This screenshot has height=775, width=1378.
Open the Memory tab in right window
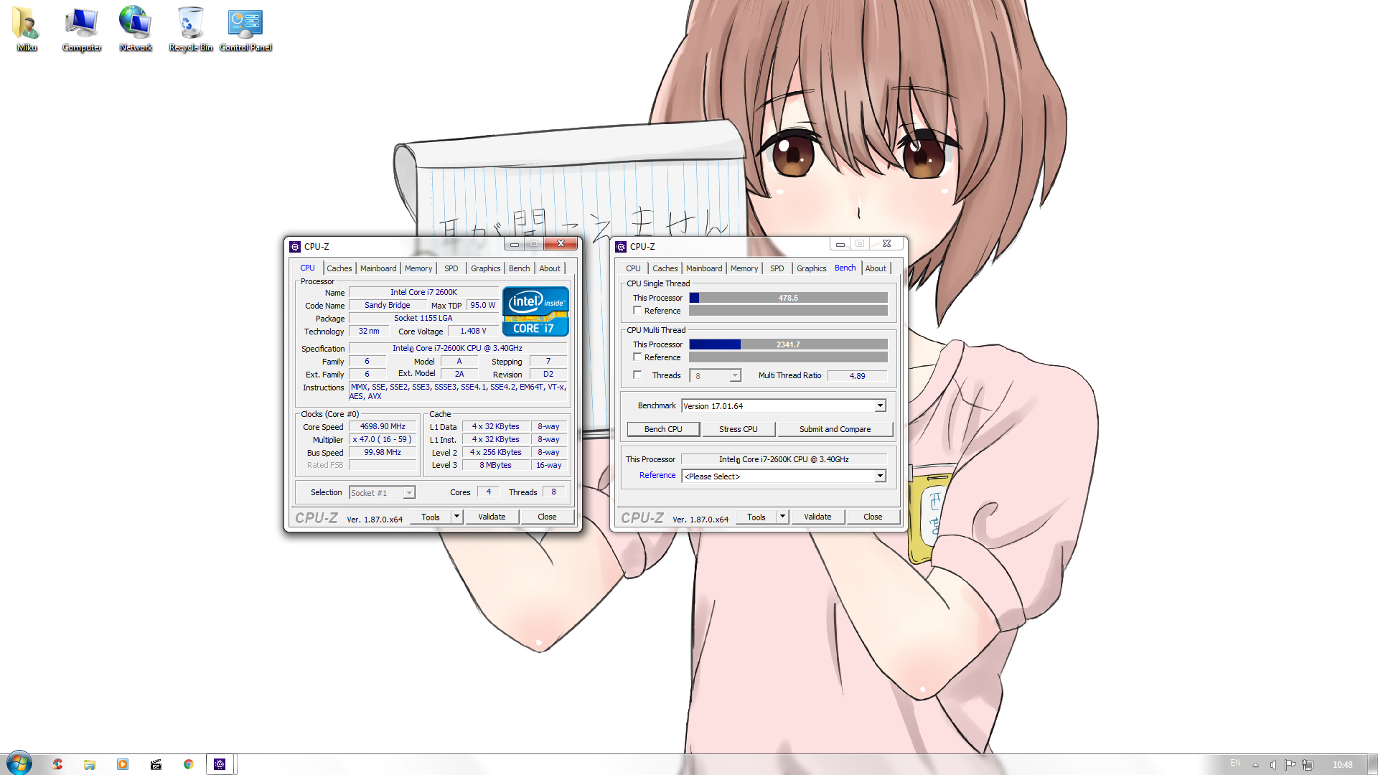[744, 268]
